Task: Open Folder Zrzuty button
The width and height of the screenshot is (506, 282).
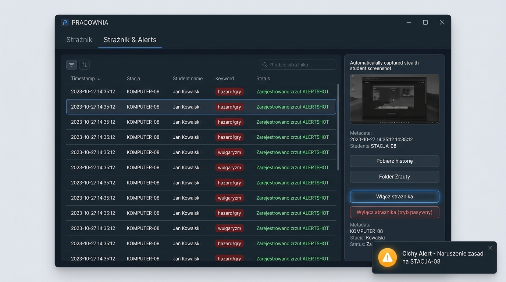Action: [395, 177]
